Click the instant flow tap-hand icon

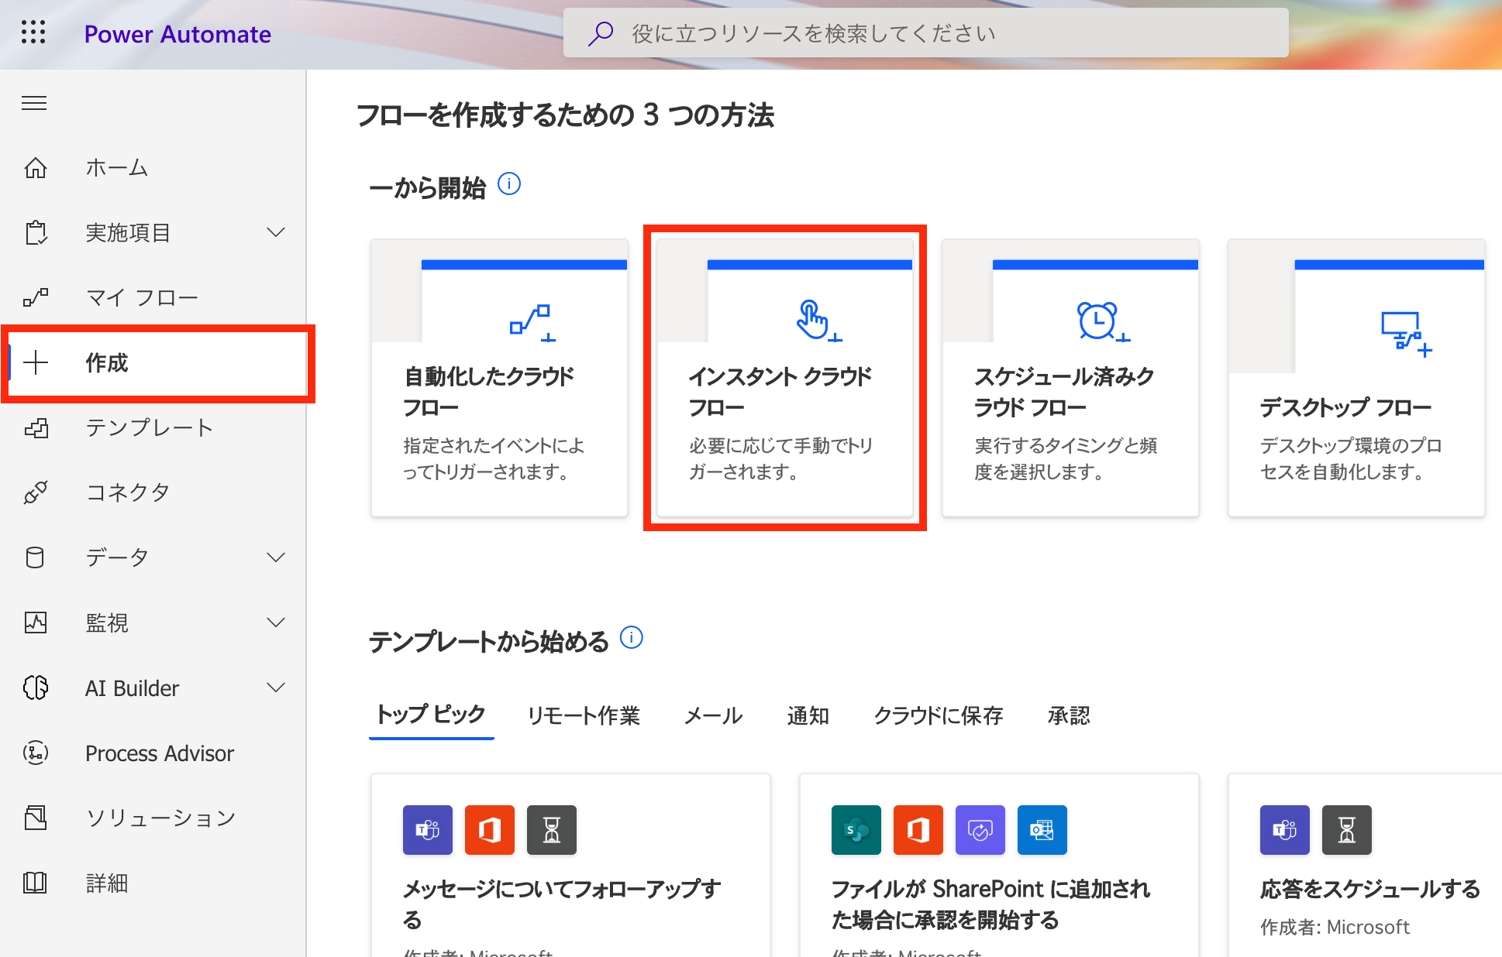tap(818, 321)
